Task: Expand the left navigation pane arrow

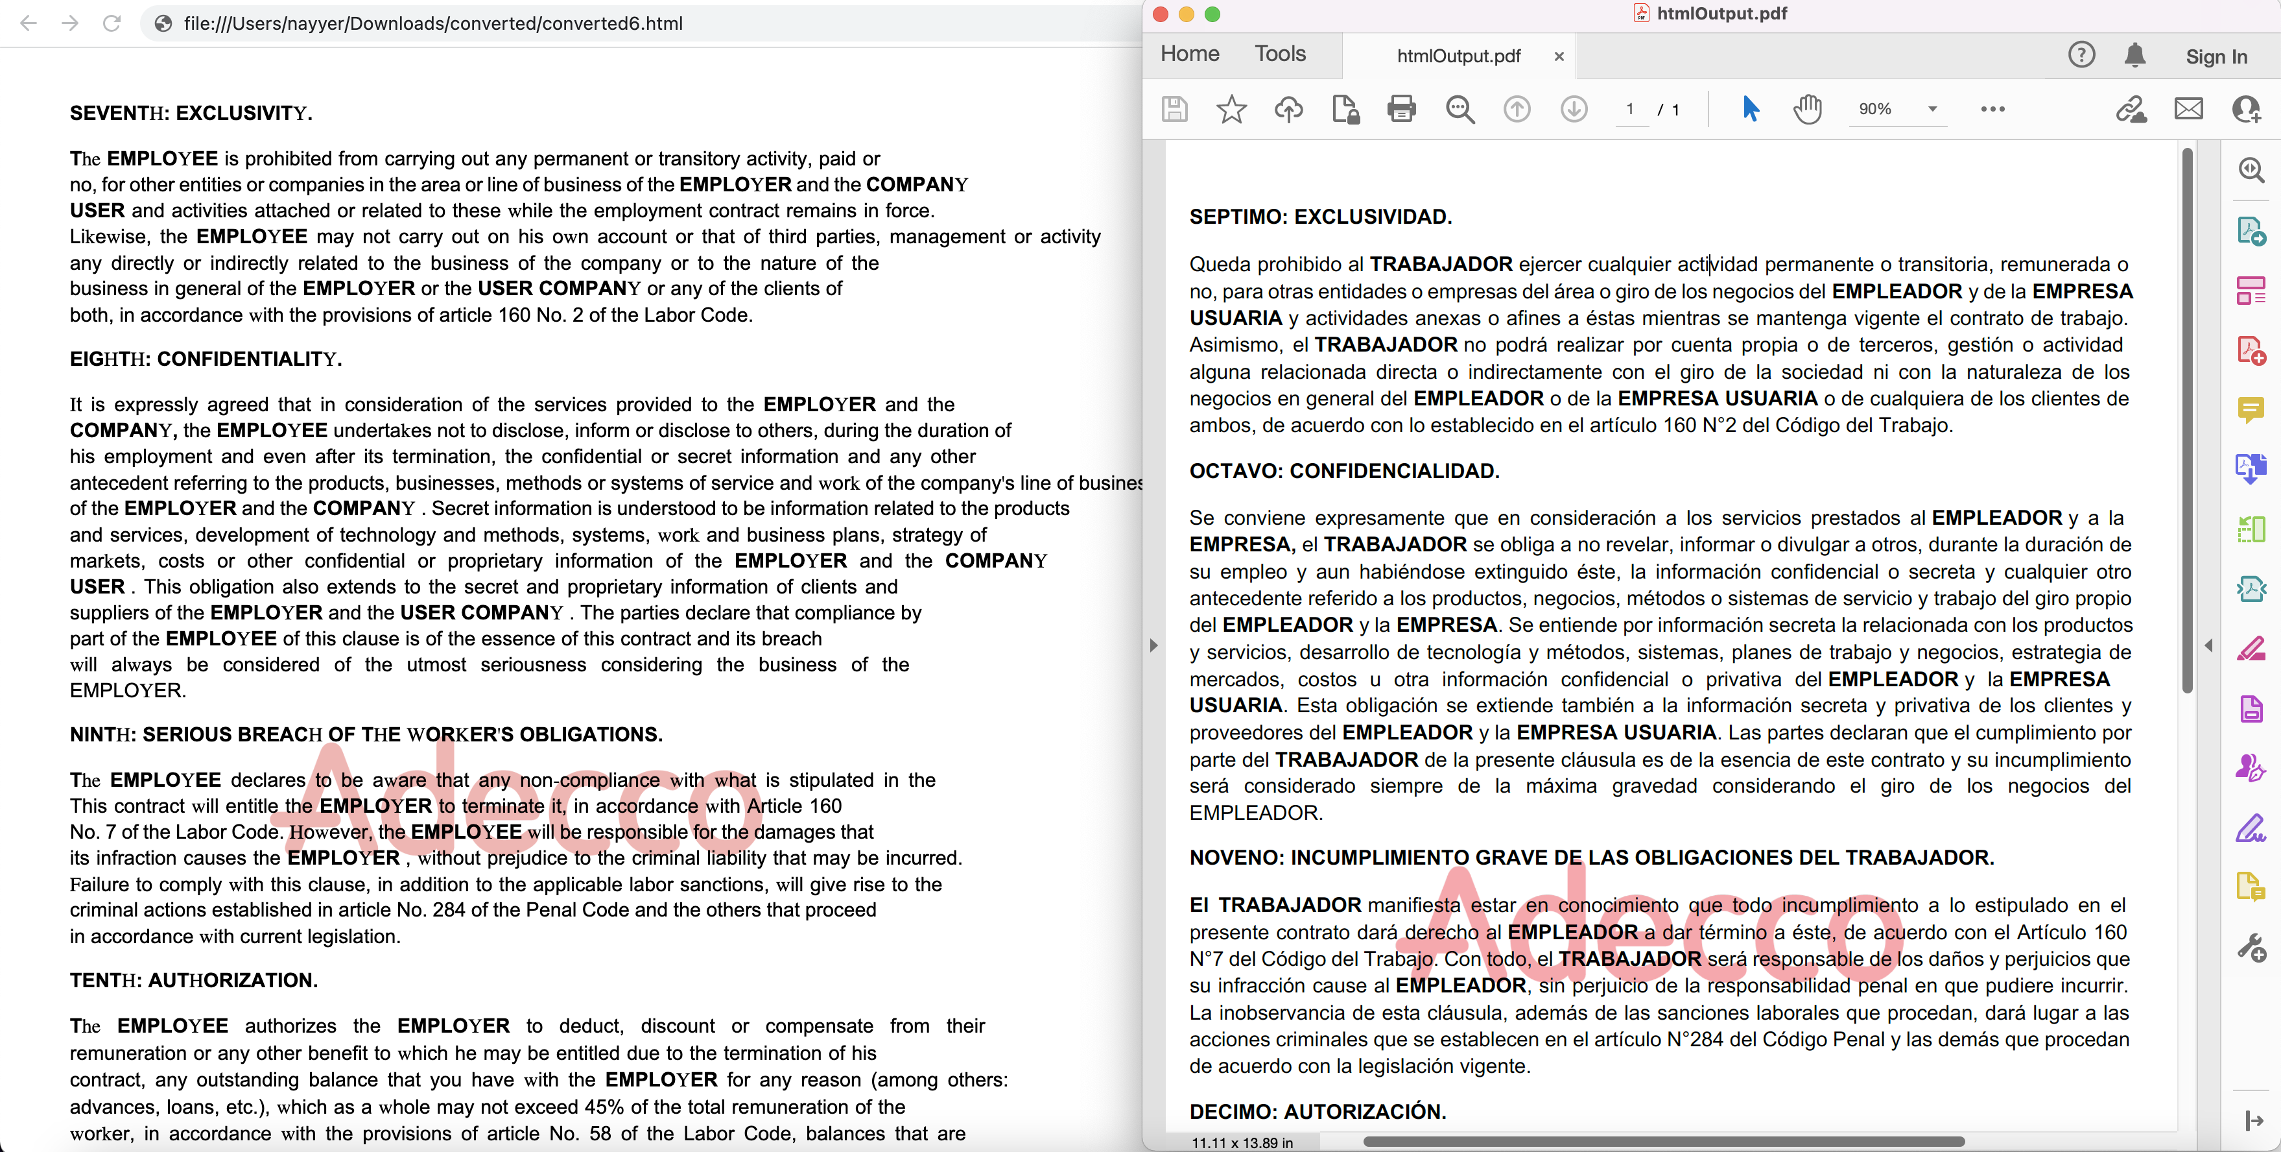Action: (1153, 645)
